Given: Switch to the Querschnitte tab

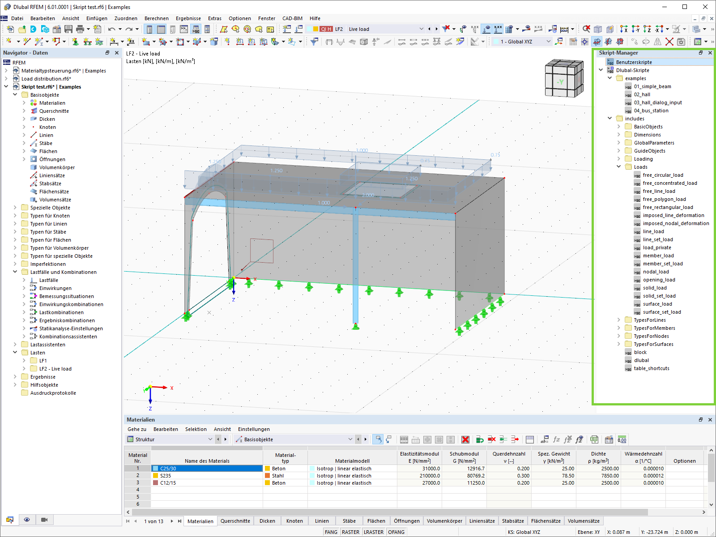Looking at the screenshot, I should (x=235, y=521).
